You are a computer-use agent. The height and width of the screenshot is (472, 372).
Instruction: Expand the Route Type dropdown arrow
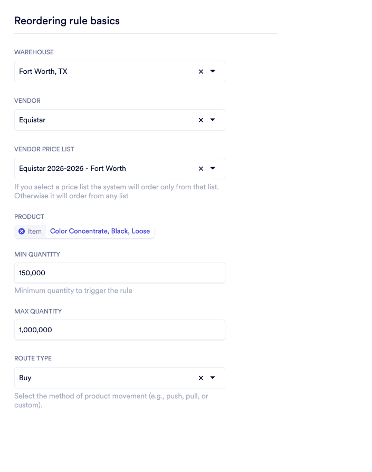point(213,378)
